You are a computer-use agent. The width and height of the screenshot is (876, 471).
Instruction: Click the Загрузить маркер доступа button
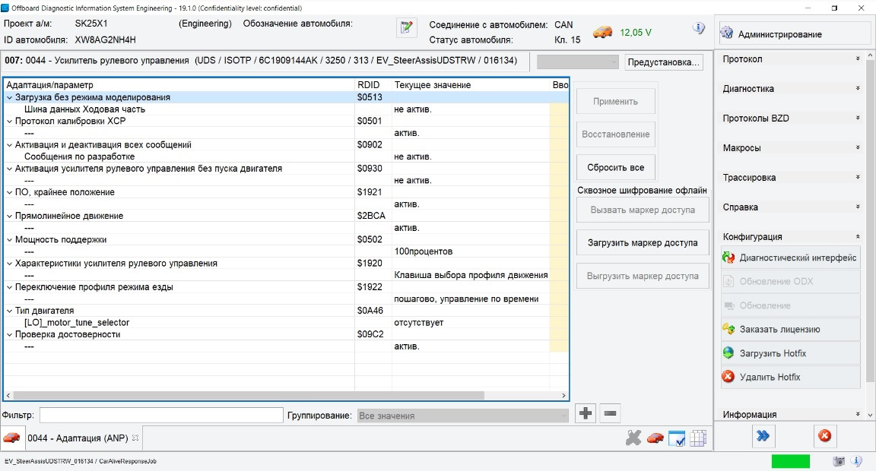point(643,243)
